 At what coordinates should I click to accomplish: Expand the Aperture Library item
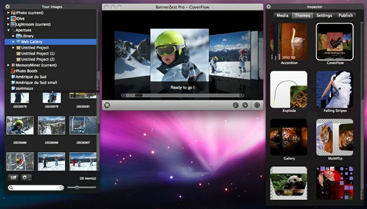coord(13,36)
